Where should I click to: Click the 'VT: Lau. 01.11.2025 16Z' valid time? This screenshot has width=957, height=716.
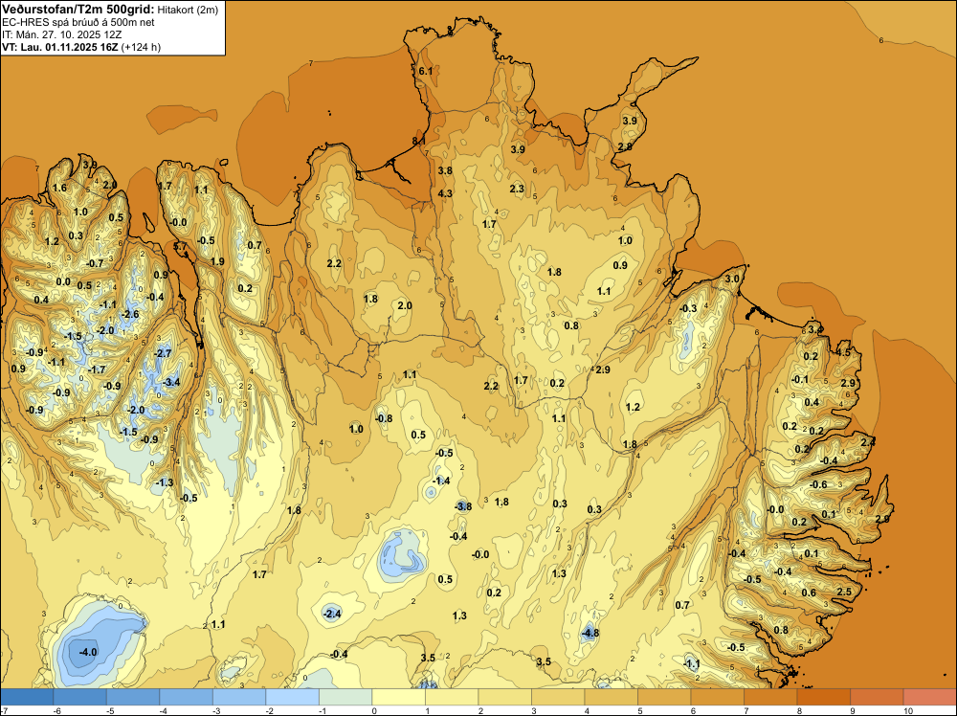click(59, 47)
